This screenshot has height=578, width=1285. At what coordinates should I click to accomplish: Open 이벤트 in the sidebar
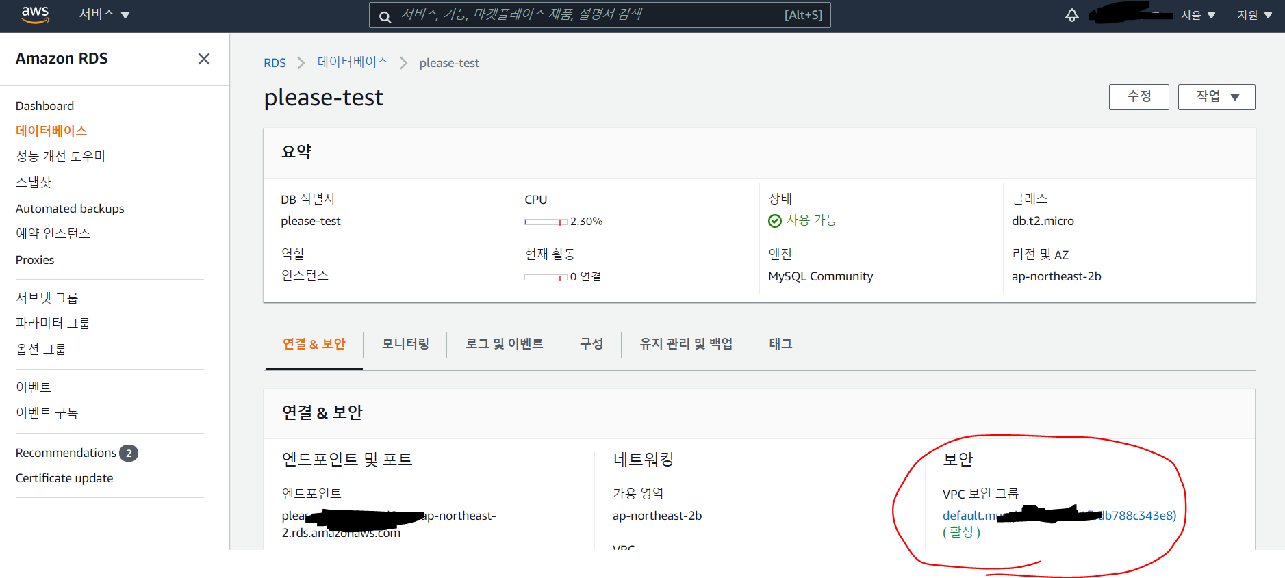coord(34,388)
